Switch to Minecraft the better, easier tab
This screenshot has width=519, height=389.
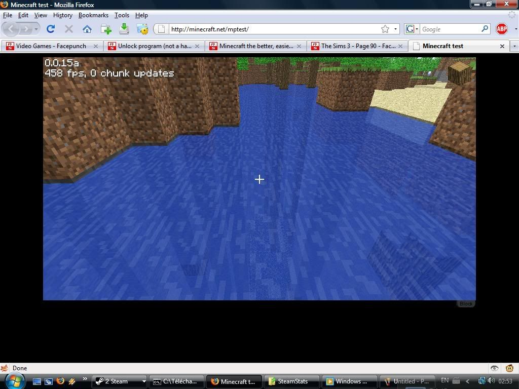[256, 46]
